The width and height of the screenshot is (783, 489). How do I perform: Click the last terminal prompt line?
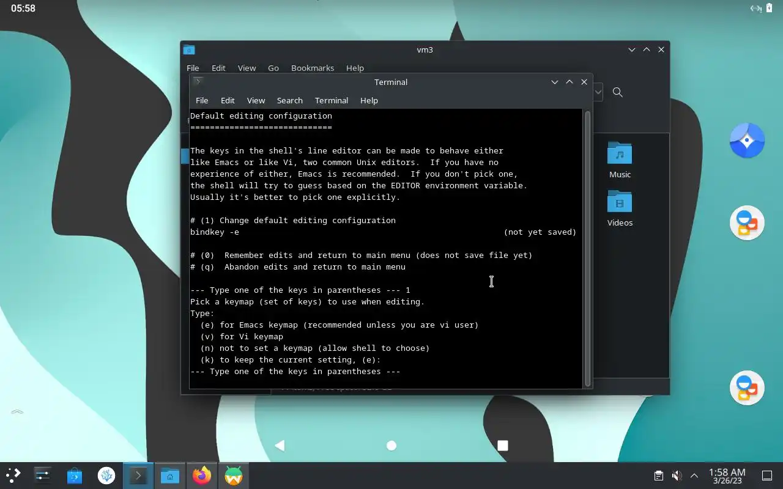(295, 372)
